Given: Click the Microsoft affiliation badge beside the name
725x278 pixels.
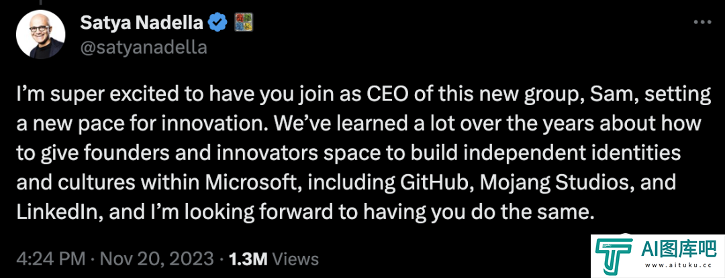Looking at the screenshot, I should (243, 22).
